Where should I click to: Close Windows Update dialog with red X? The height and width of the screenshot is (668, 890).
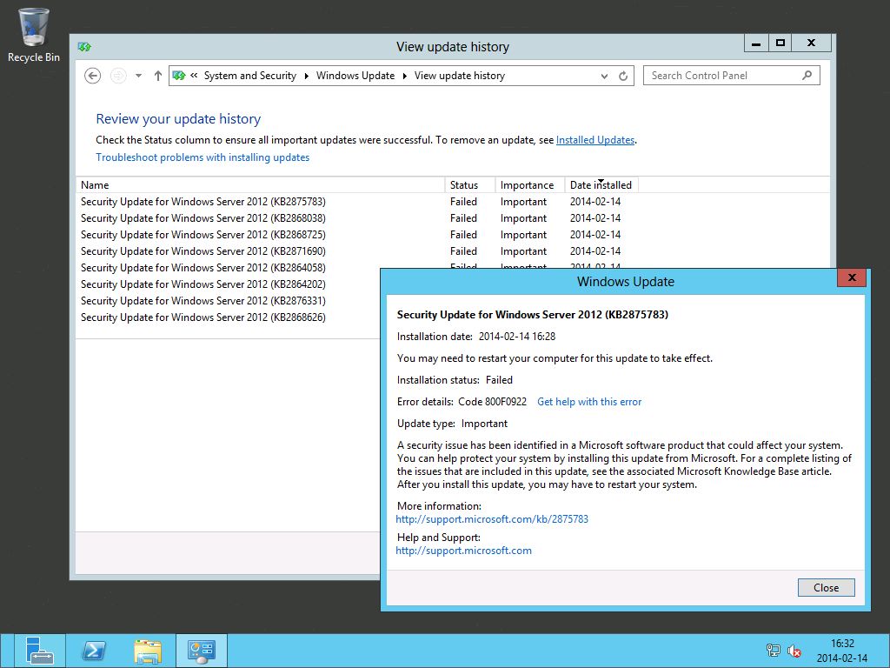tap(852, 277)
